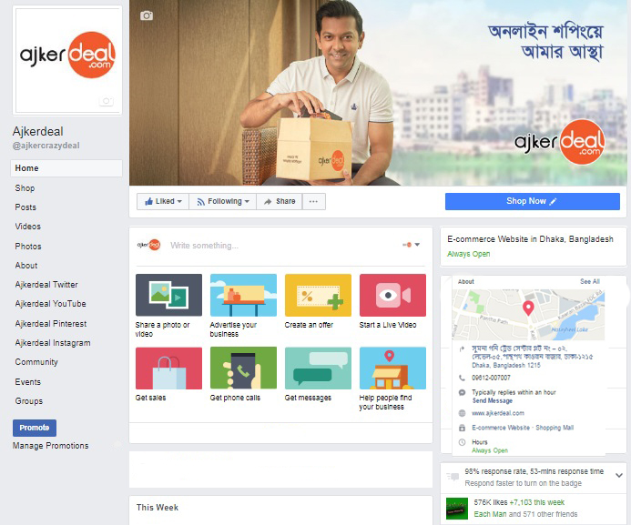Click the Always Open hours text under Hours
631x525 pixels.
[490, 450]
